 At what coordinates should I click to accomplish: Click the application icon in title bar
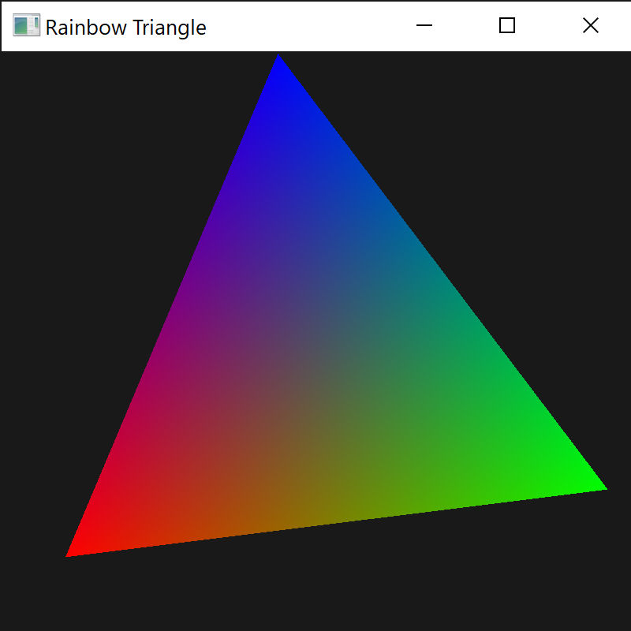coord(27,25)
